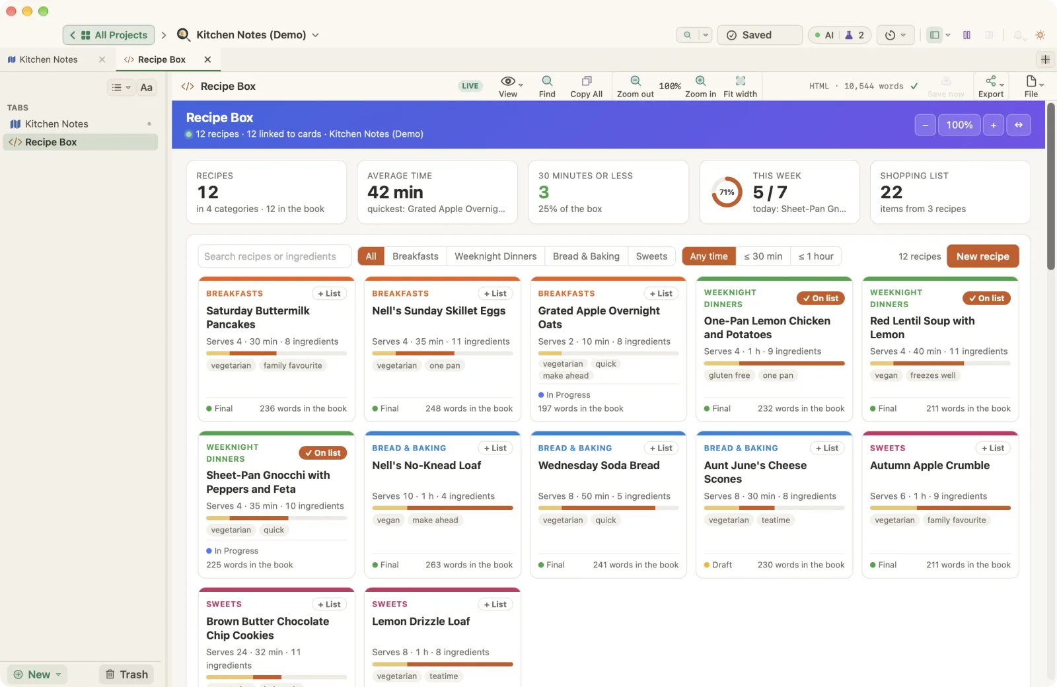Click the Aa font settings button
1057x687 pixels.
click(x=147, y=87)
